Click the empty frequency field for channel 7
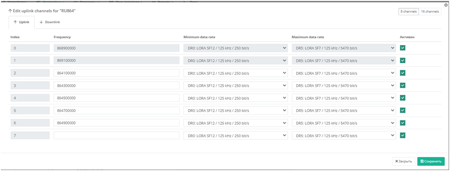Screen dimensions: 450x171 tap(117, 135)
